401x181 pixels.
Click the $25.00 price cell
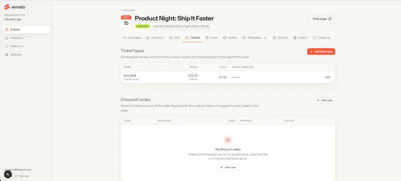(x=193, y=76)
